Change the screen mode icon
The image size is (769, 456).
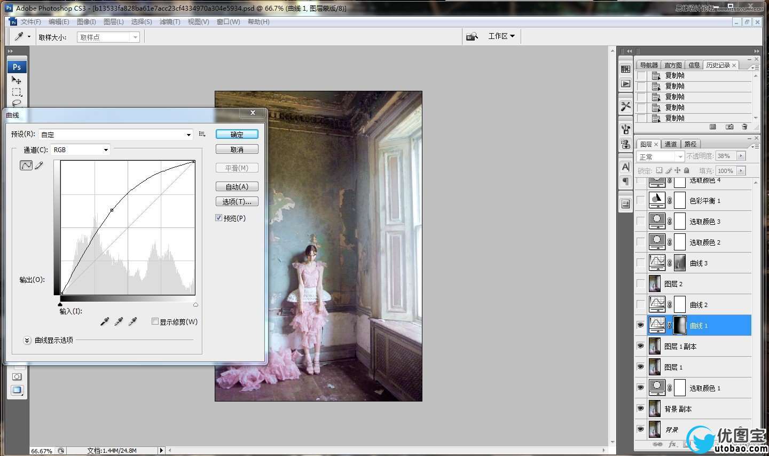coord(17,390)
